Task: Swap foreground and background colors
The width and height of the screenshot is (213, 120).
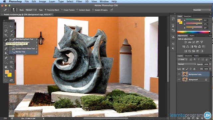Action: pos(11,71)
